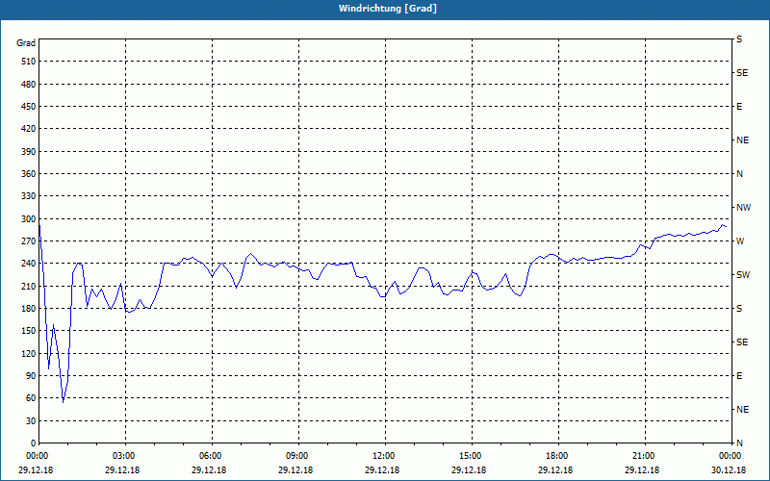Click the 60 value on the y-axis
This screenshot has width=770, height=481.
pos(30,398)
